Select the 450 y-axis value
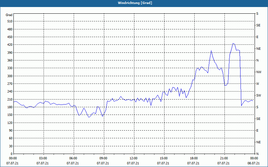268x167 pixels. pyautogui.click(x=10, y=37)
